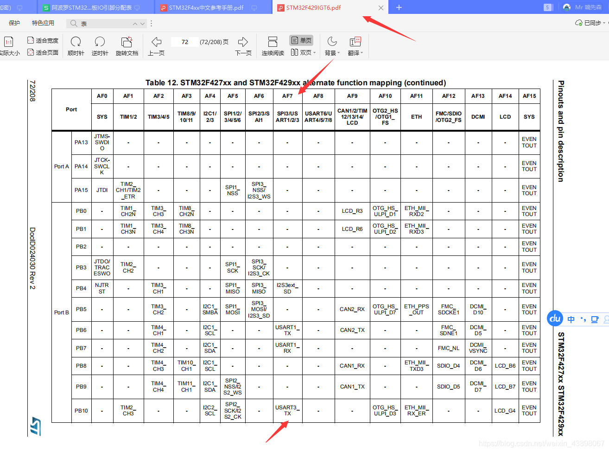Click the display icon on STM32F4xx中文参考手册 tab
Image resolution: width=609 pixels, height=452 pixels.
[254, 8]
